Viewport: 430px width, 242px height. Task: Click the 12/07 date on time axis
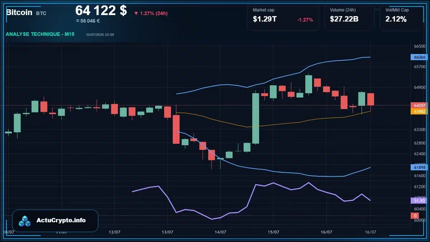click(x=114, y=232)
